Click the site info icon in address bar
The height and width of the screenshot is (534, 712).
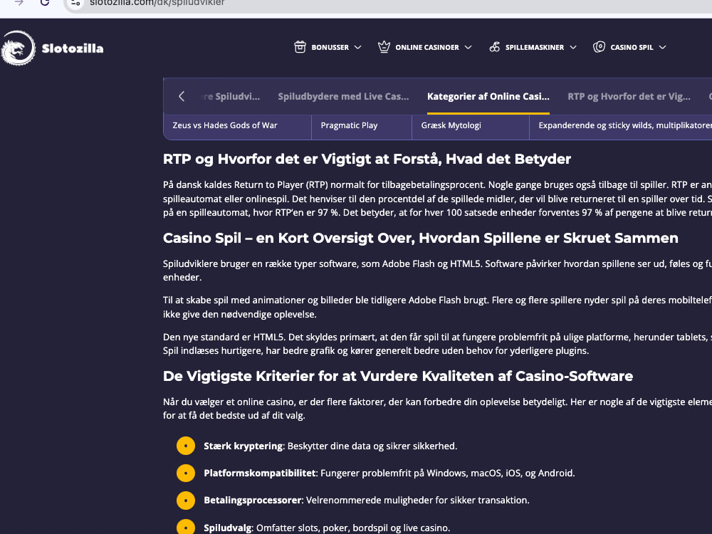click(x=75, y=3)
